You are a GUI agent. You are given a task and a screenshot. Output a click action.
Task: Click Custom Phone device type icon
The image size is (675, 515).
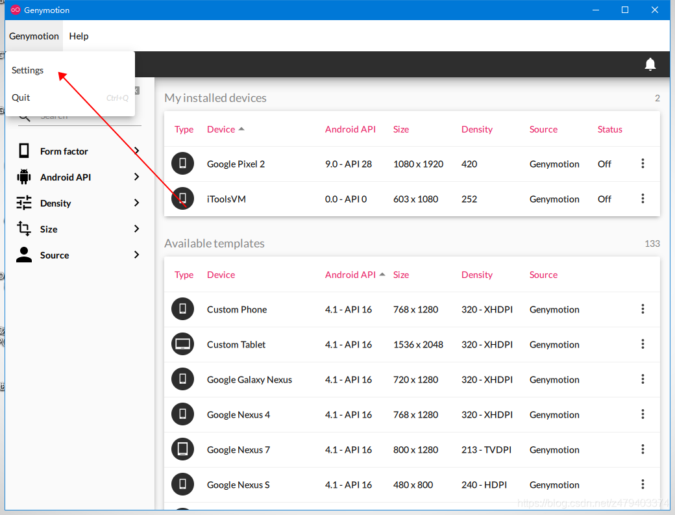point(182,309)
